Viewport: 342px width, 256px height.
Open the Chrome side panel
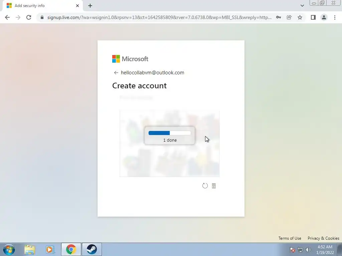313,17
